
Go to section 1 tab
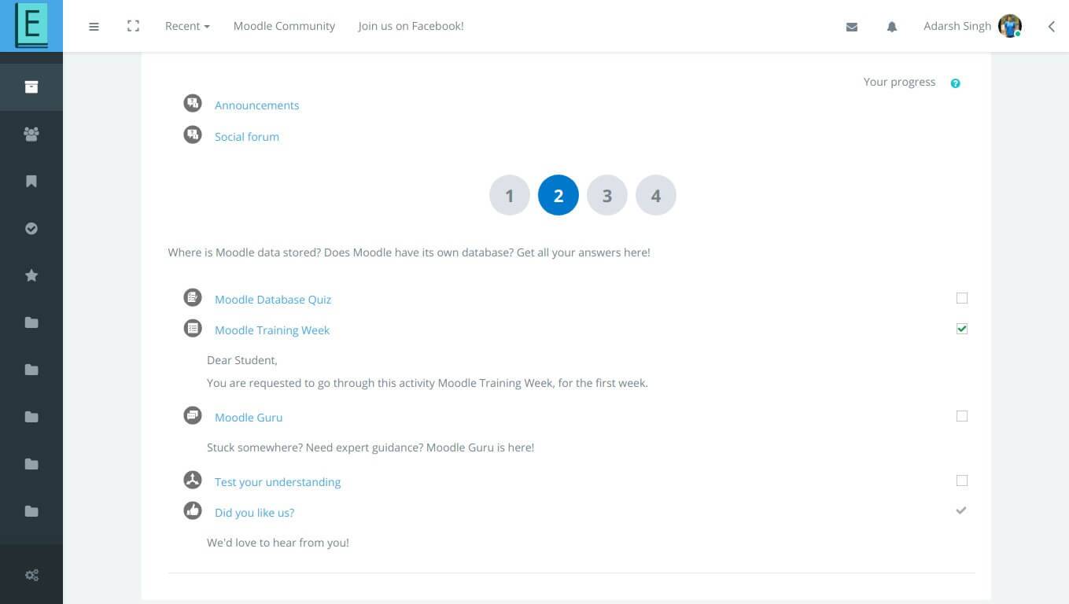[x=510, y=195]
